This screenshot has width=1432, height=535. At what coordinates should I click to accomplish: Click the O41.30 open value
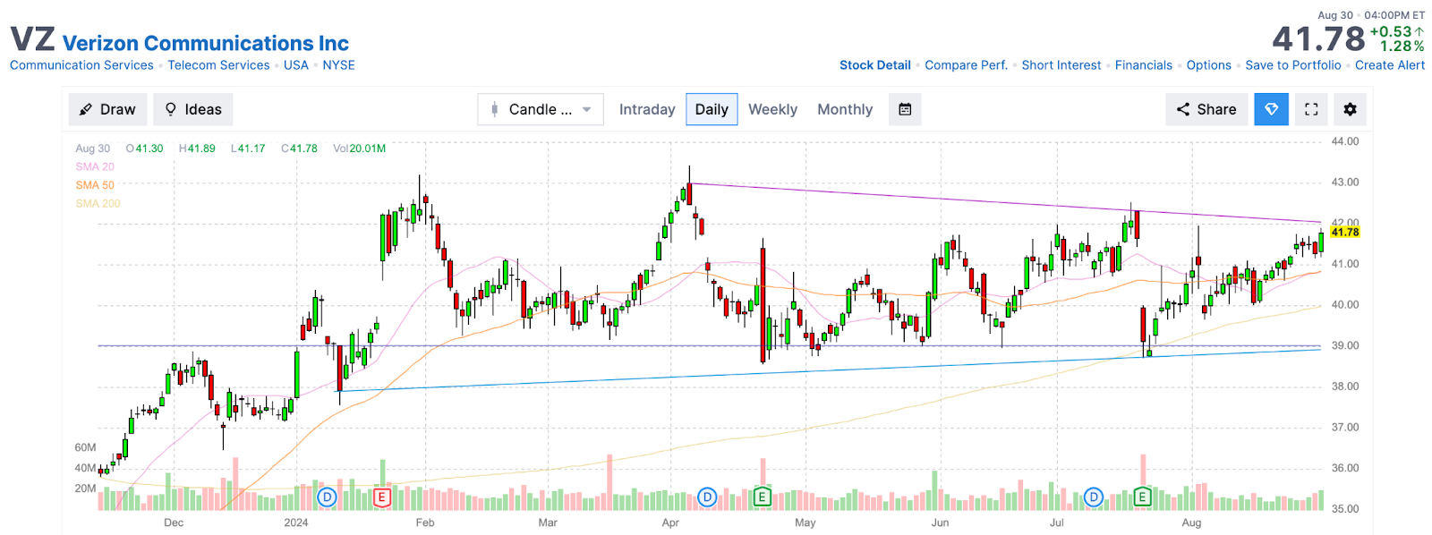(x=145, y=149)
